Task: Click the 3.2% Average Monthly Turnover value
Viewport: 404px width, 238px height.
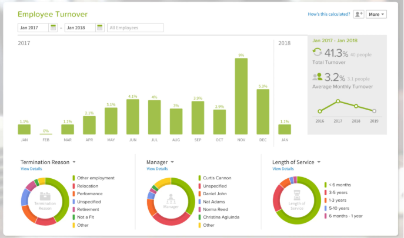Action: point(335,77)
